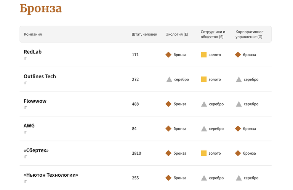Click RedLab's bronze diamond Ecology icon
Viewport: 293px width, 190px height.
[x=168, y=55]
